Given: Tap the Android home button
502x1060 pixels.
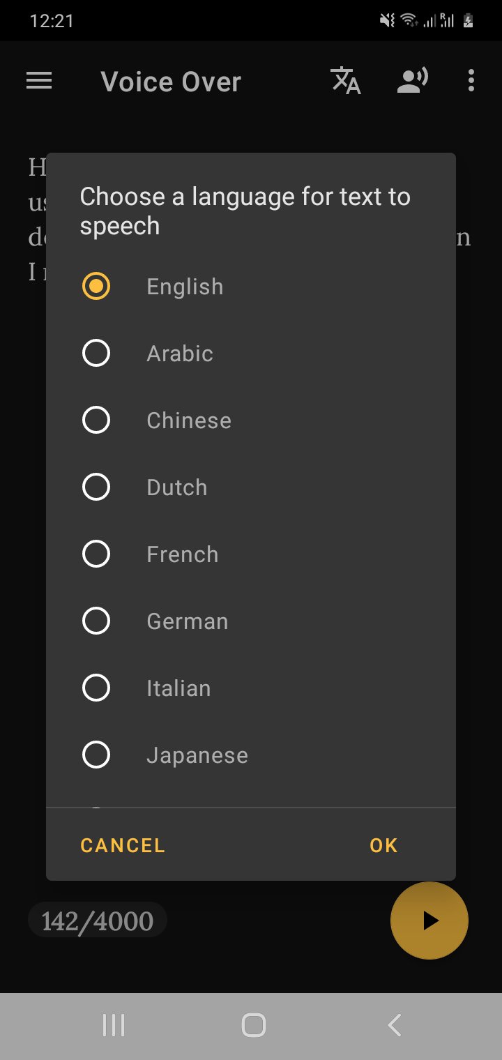Looking at the screenshot, I should tap(254, 1025).
